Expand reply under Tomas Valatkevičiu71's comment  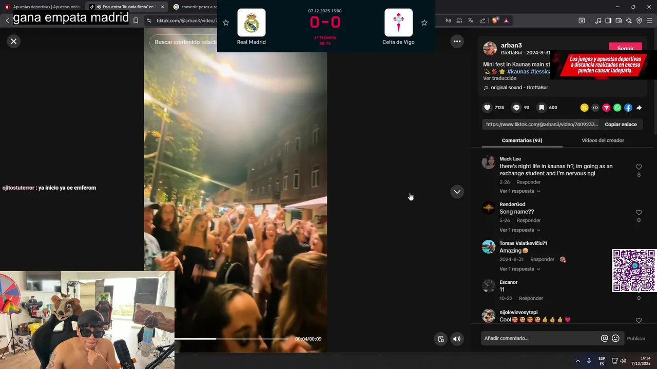click(x=519, y=269)
